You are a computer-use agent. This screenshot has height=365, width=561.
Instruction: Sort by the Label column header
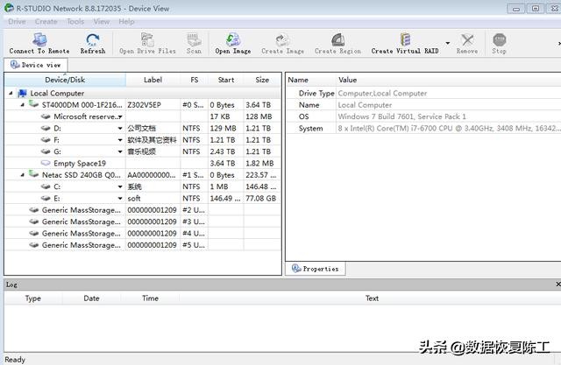pos(153,80)
